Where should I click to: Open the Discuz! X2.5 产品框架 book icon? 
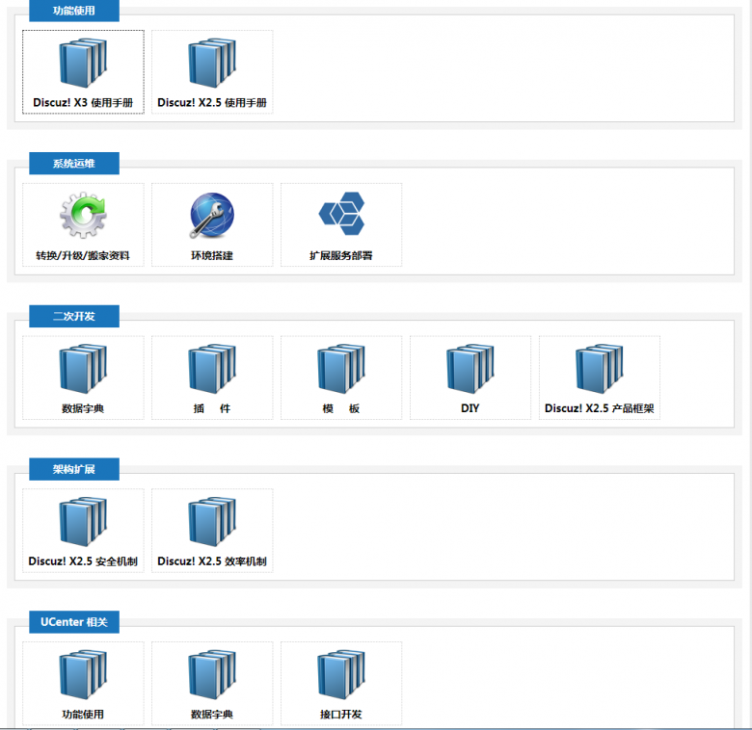[599, 368]
